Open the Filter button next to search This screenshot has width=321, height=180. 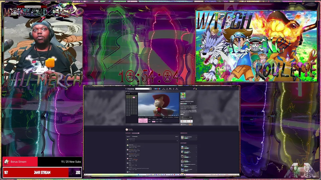(150, 89)
